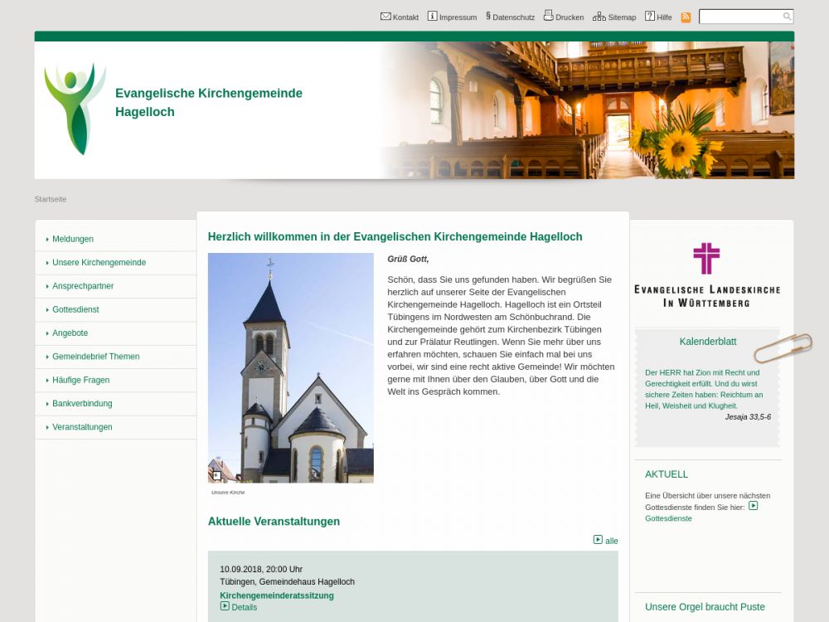Viewport: 829px width, 622px height.
Task: Click the search magnifier icon
Action: [x=787, y=17]
